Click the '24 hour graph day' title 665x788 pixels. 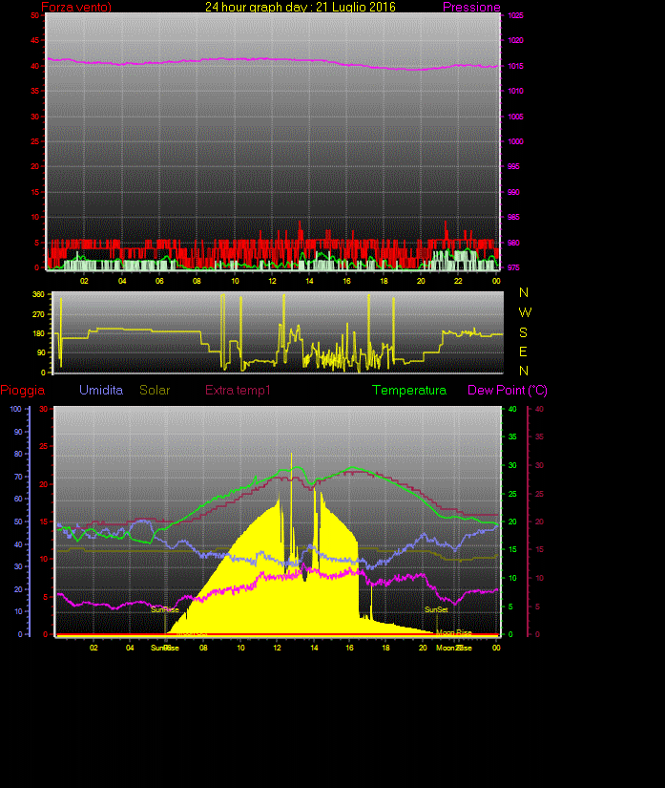tap(301, 8)
